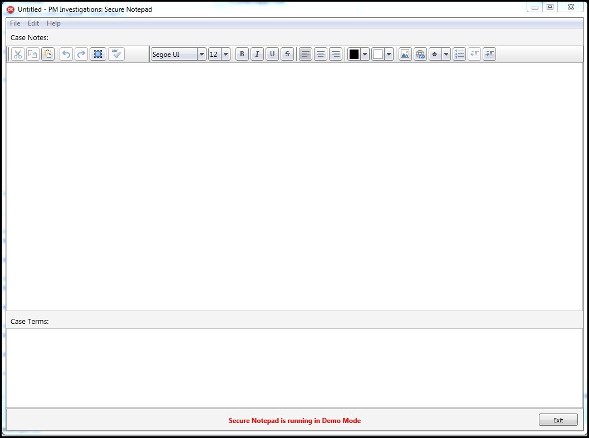589x438 pixels.
Task: Click the black text color swatch
Action: 354,54
